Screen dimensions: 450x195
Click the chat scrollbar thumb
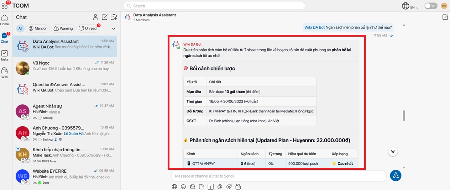pyautogui.click(x=404, y=116)
